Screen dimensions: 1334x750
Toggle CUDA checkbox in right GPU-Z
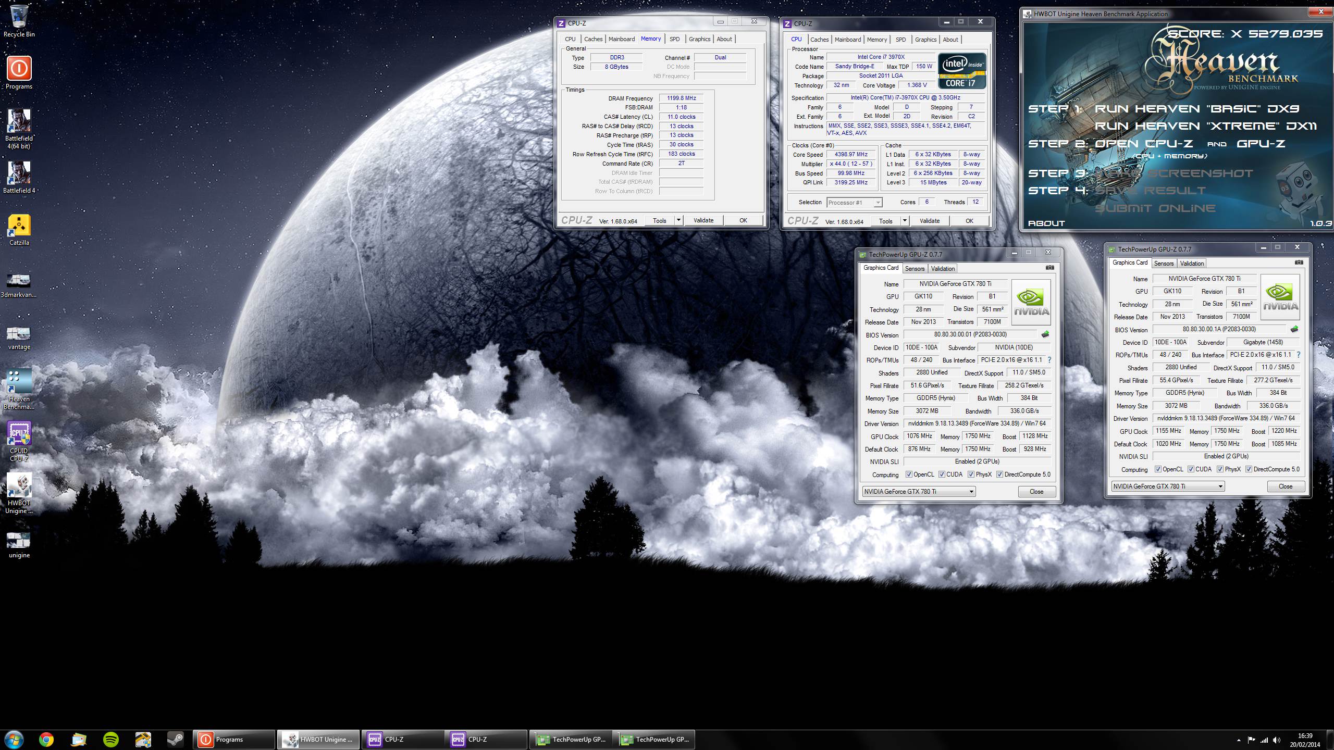click(1191, 469)
